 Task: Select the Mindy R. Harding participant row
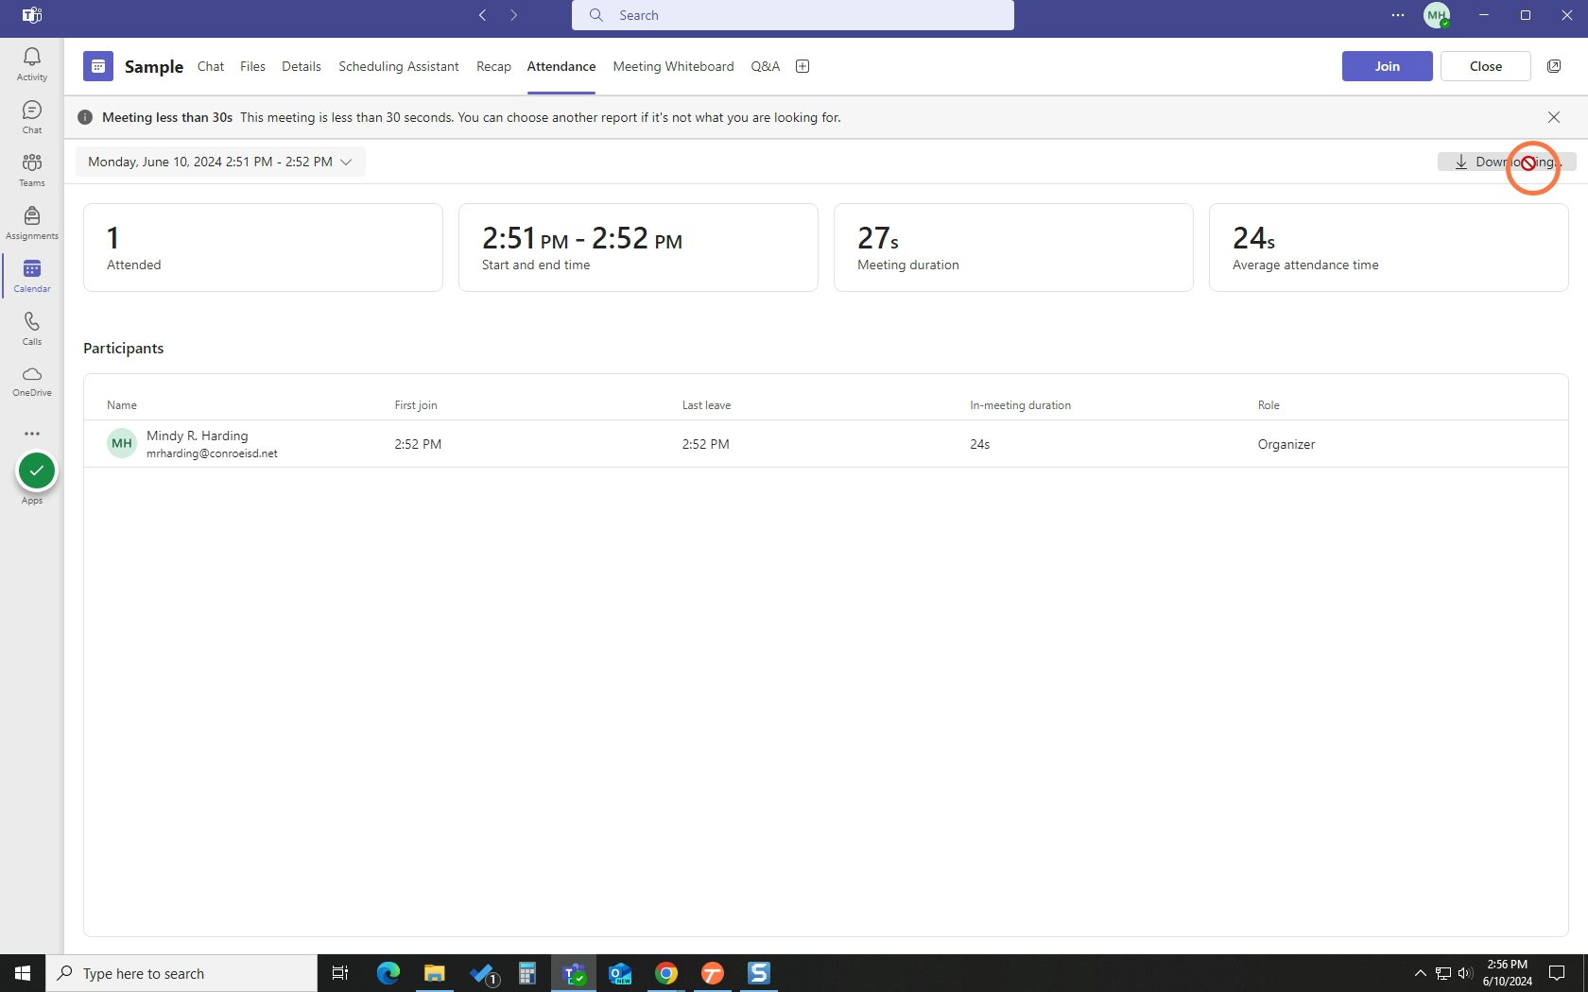(x=825, y=444)
